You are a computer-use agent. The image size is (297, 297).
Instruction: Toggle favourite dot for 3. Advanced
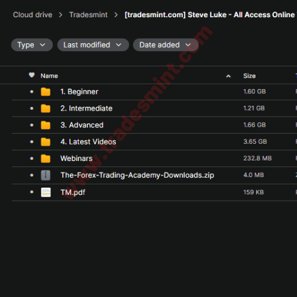point(31,125)
